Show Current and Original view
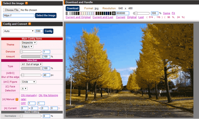This screenshot has height=119, width=199. [78, 17]
